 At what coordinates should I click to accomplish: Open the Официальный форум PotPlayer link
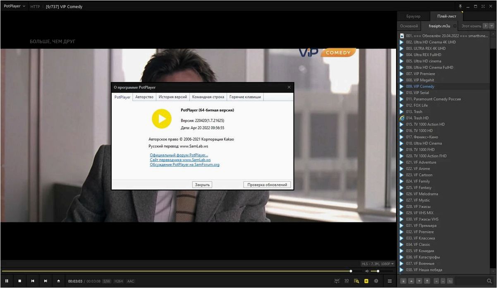click(179, 155)
